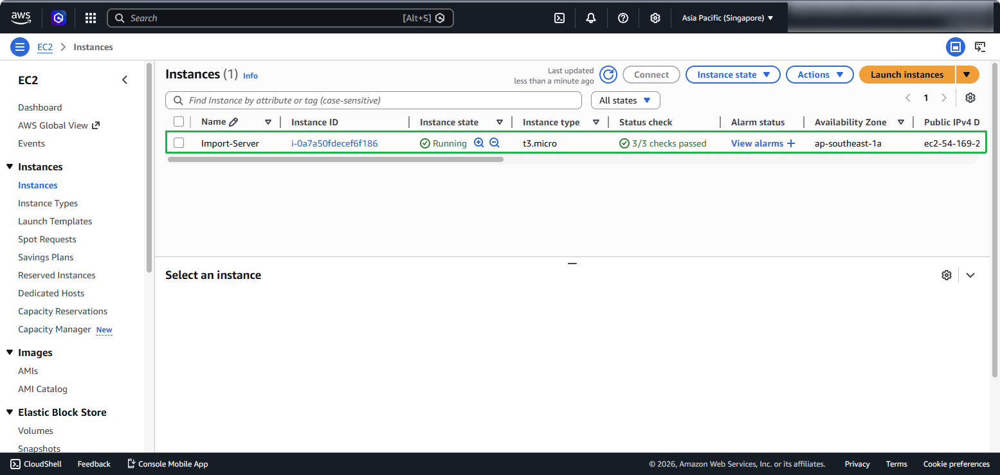The image size is (1000, 475).
Task: Select all instances checkbox in header
Action: click(x=179, y=121)
